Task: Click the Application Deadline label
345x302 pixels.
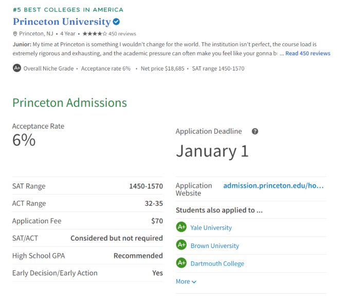Action: click(x=209, y=131)
